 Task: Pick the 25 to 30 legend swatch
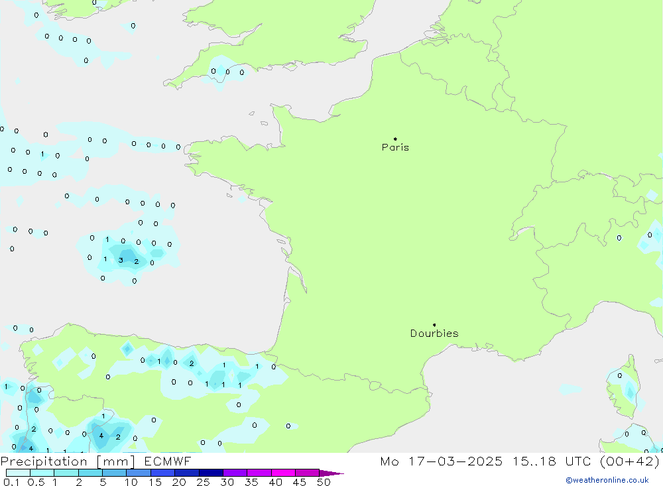(x=211, y=473)
